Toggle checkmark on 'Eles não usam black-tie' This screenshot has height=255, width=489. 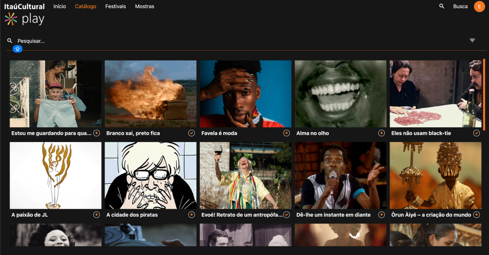click(476, 133)
